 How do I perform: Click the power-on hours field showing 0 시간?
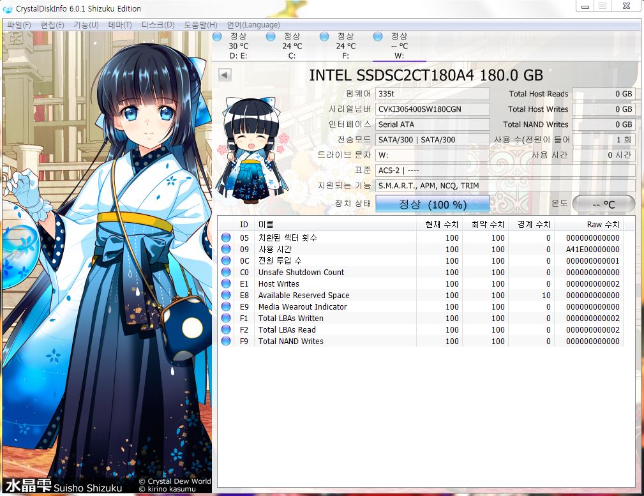click(x=603, y=155)
